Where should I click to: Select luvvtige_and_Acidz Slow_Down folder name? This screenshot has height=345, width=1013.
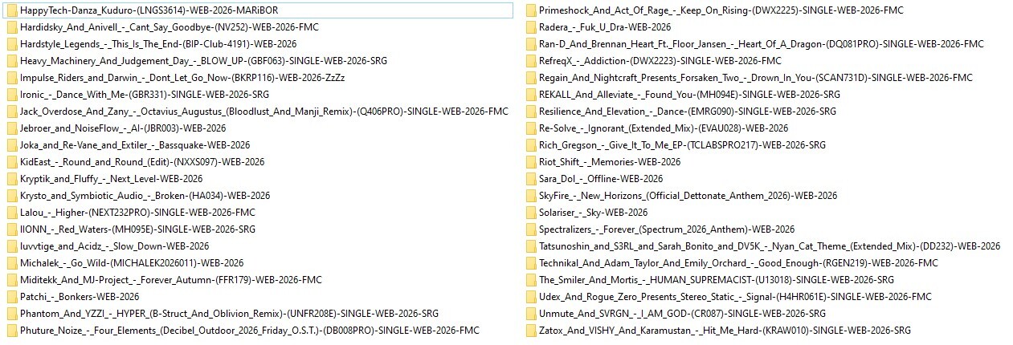(115, 246)
